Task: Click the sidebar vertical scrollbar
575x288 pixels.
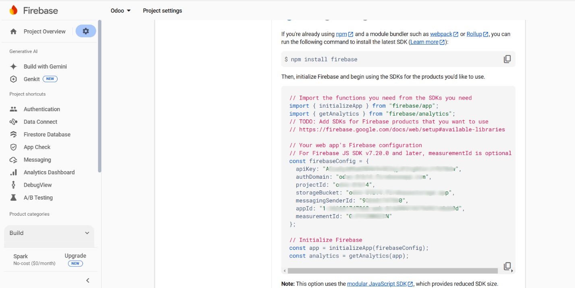Action: point(99,96)
